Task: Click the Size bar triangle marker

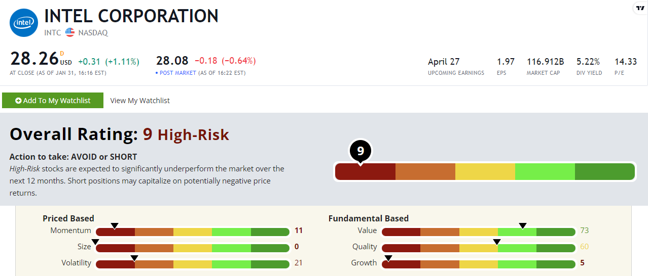Action: [95, 242]
